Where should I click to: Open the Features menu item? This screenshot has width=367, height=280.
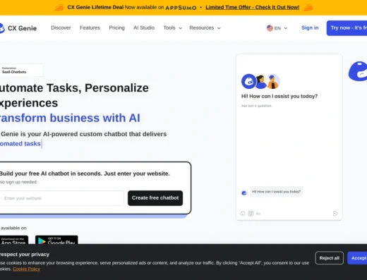pyautogui.click(x=90, y=28)
